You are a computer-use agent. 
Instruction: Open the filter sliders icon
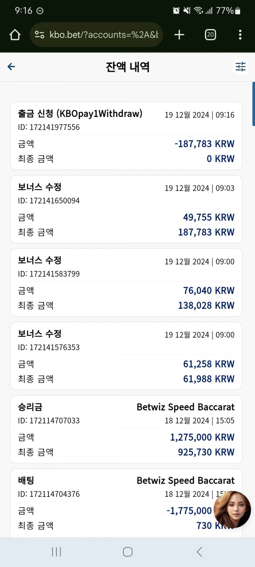point(241,67)
